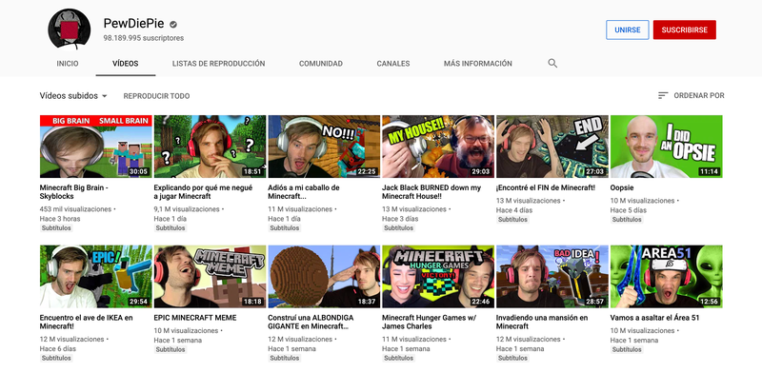Click the 29:03 duration badge
This screenshot has width=762, height=373.
pyautogui.click(x=482, y=171)
